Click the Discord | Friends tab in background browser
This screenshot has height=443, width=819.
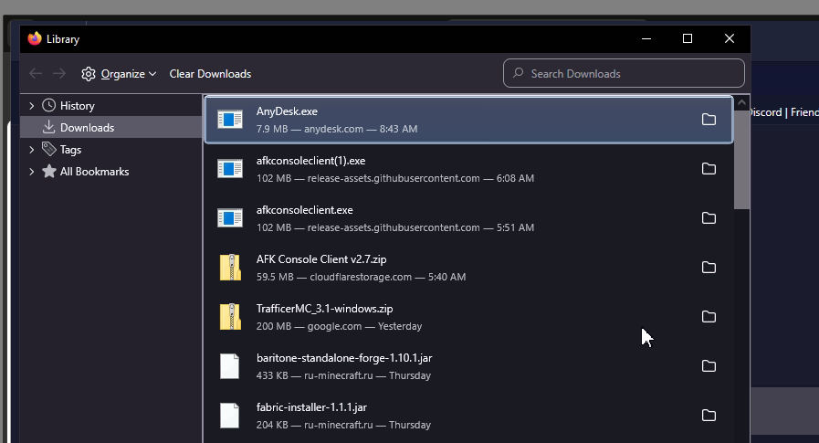coord(783,112)
